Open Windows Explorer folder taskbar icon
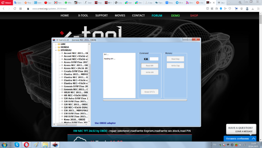Image resolution: width=262 pixels, height=148 pixels. (x=45, y=145)
